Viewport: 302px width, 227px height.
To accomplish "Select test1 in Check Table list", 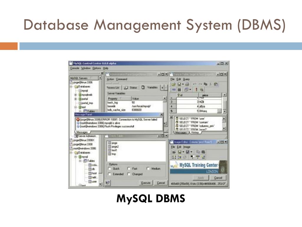I will coord(113,150).
